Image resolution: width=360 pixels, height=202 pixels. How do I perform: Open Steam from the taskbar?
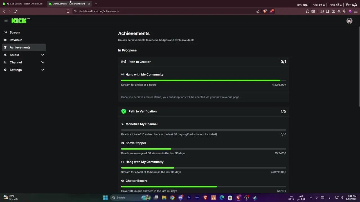tap(255, 198)
